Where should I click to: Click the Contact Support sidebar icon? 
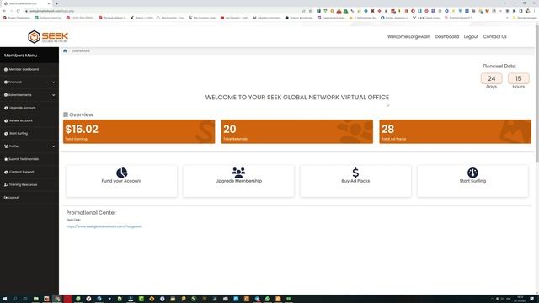point(6,172)
